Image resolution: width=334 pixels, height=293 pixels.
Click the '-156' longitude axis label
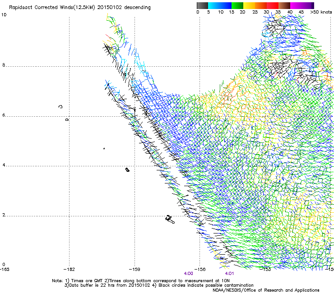(x=200, y=270)
